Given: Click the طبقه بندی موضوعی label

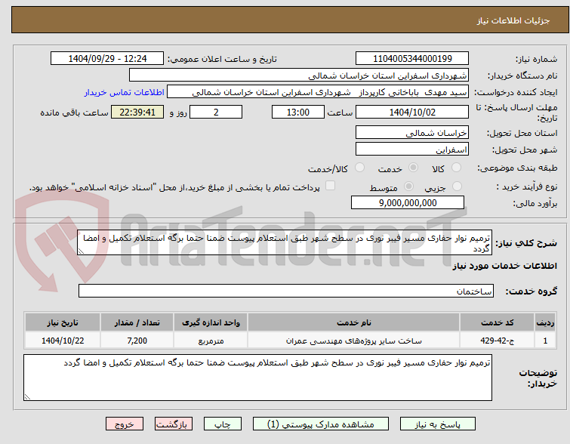Looking at the screenshot, I should tap(517, 168).
